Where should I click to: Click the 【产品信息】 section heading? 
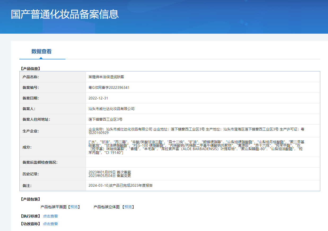click(30, 69)
